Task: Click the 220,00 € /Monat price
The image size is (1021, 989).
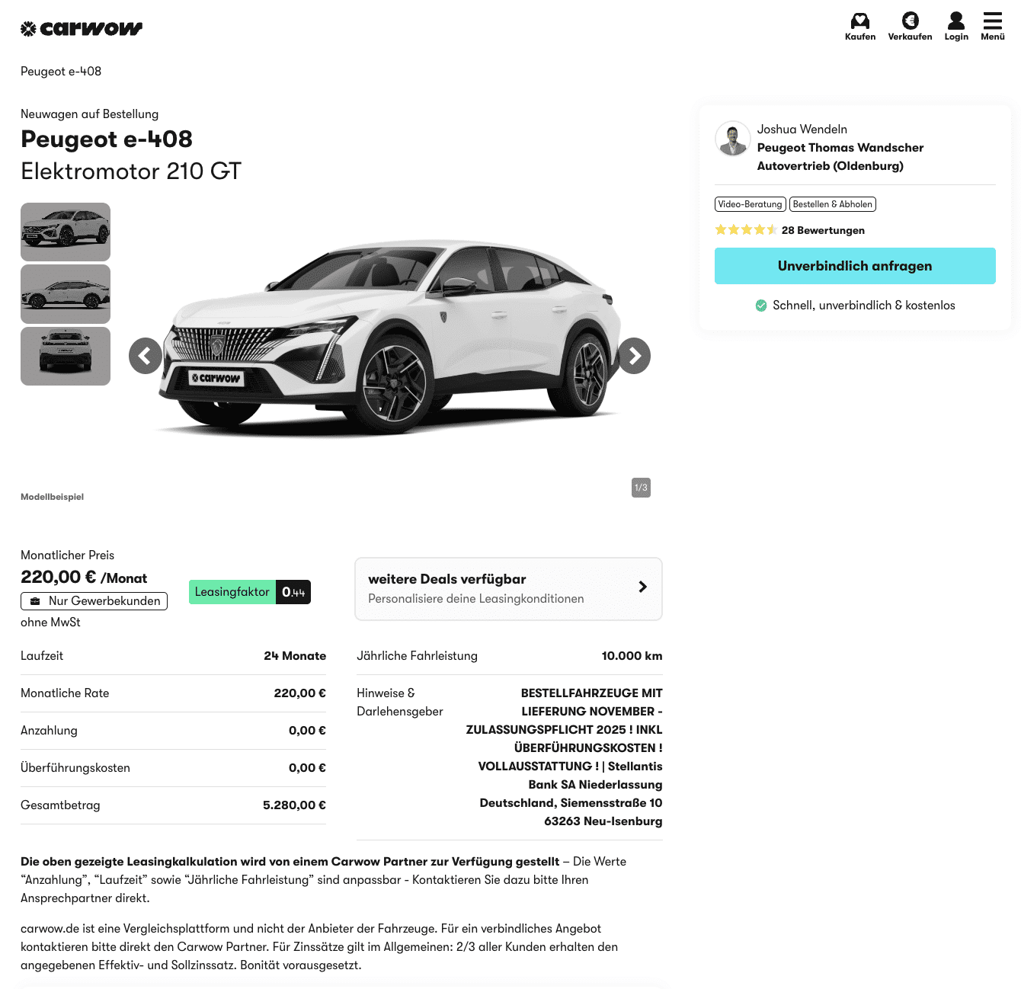Action: (x=84, y=578)
